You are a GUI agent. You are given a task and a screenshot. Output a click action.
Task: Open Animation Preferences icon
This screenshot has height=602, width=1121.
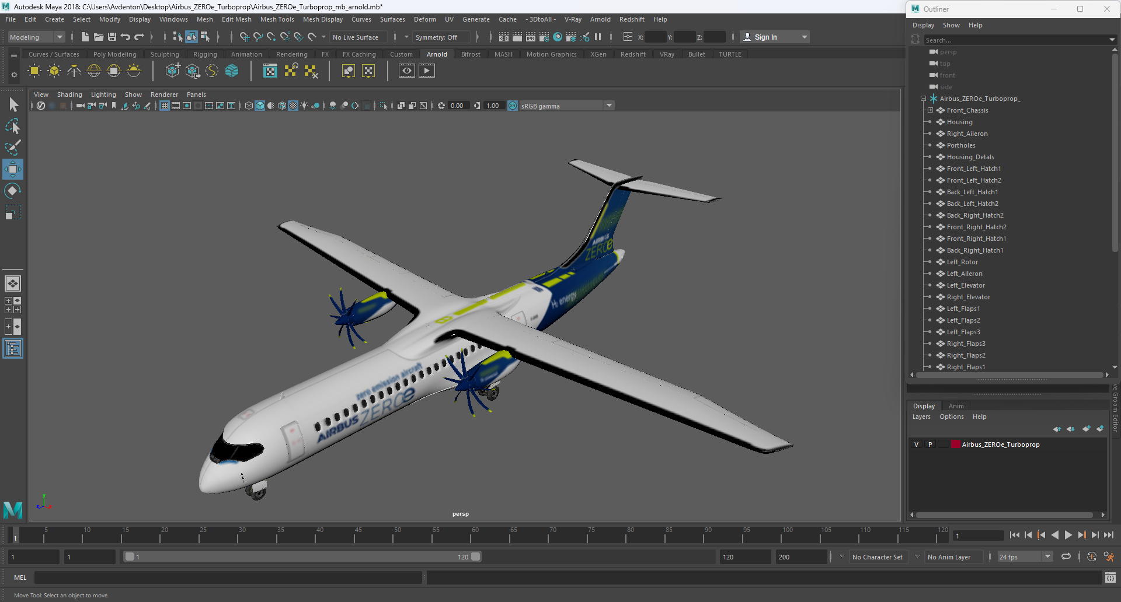point(1109,556)
